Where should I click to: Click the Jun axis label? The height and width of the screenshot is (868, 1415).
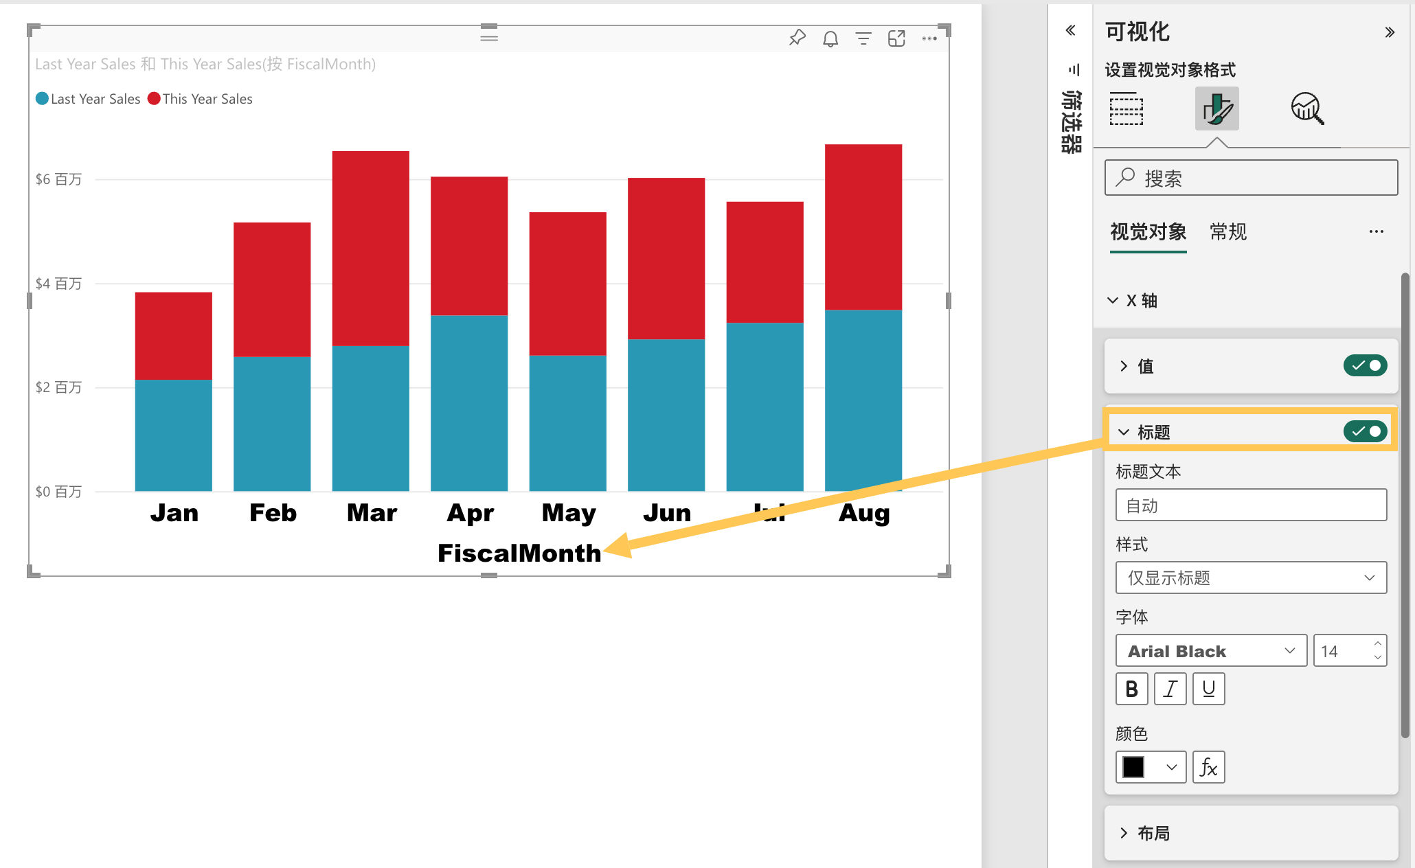[x=667, y=513]
